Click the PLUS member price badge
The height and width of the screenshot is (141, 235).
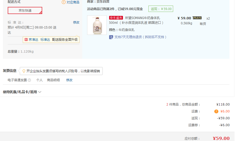197,18
